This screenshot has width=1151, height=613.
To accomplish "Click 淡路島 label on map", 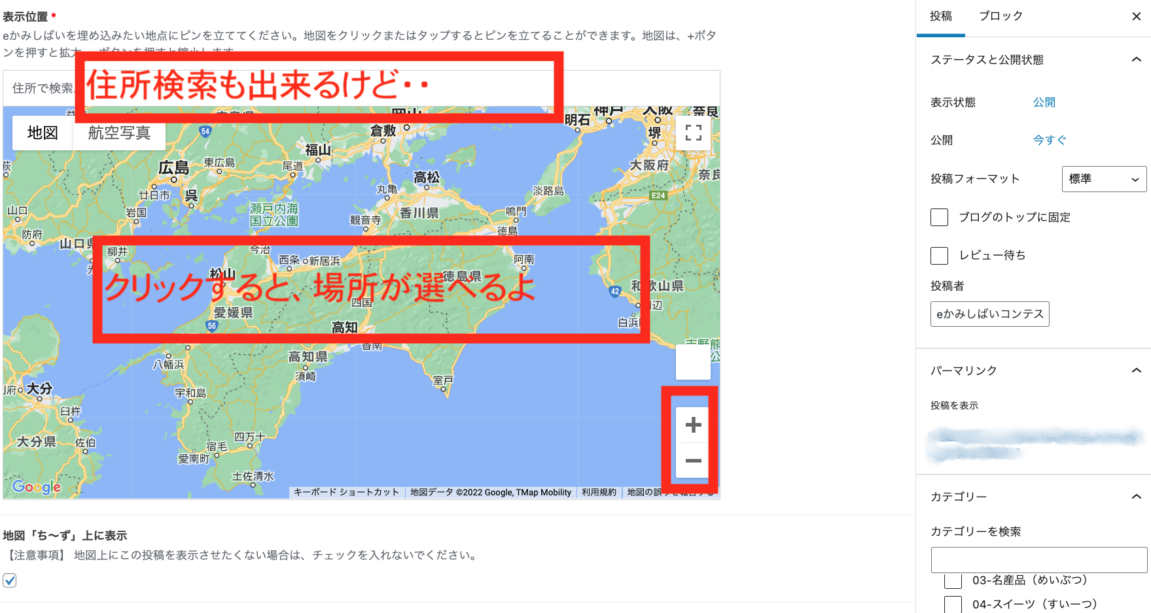I will (x=548, y=191).
